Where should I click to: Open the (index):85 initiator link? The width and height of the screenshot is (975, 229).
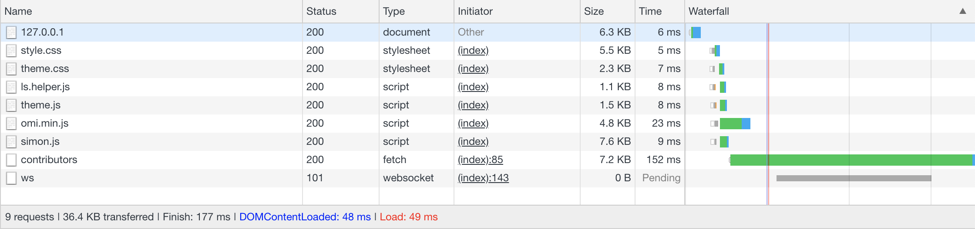(480, 160)
